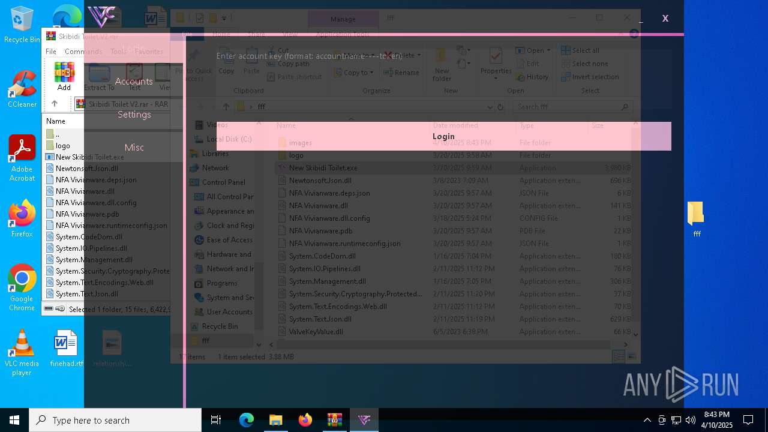Open the Accounts section in Vivianware sidebar

click(x=134, y=82)
